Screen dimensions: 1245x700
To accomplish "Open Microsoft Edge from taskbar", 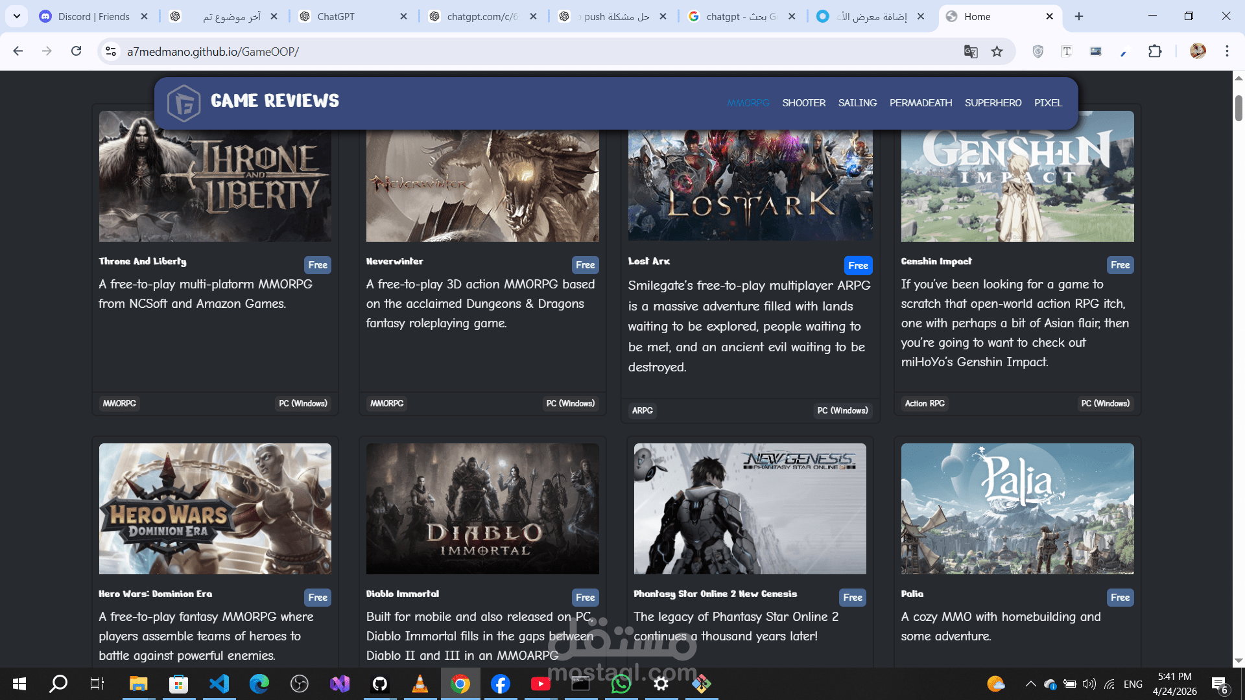I will pos(259,684).
